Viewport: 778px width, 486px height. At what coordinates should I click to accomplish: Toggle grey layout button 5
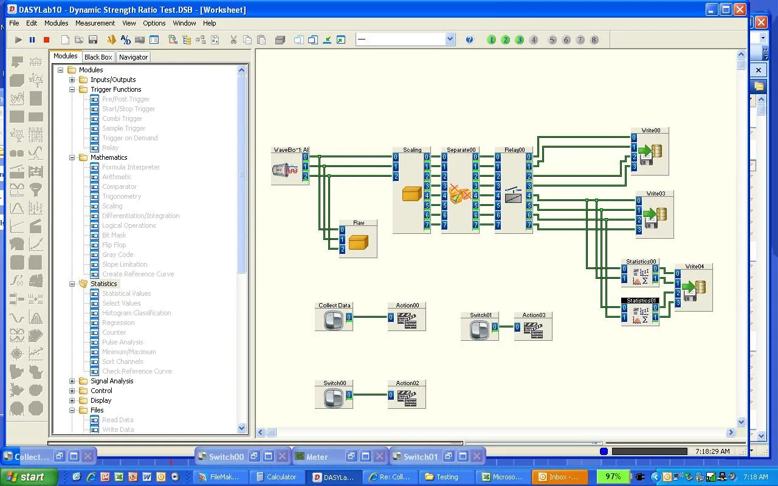point(553,40)
